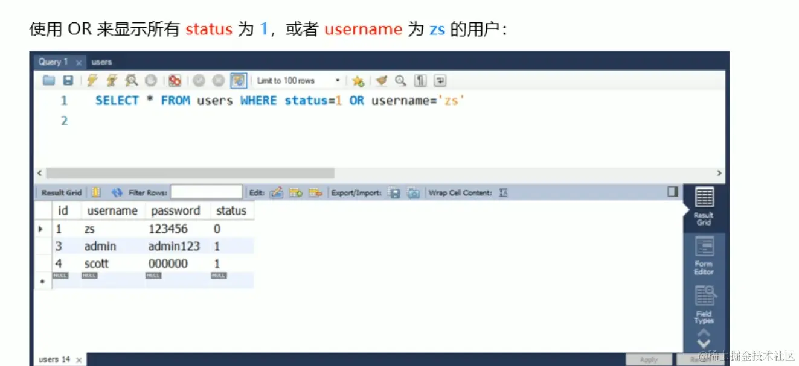The image size is (799, 366).
Task: Run Explain plan magnifier icon
Action: pos(131,80)
